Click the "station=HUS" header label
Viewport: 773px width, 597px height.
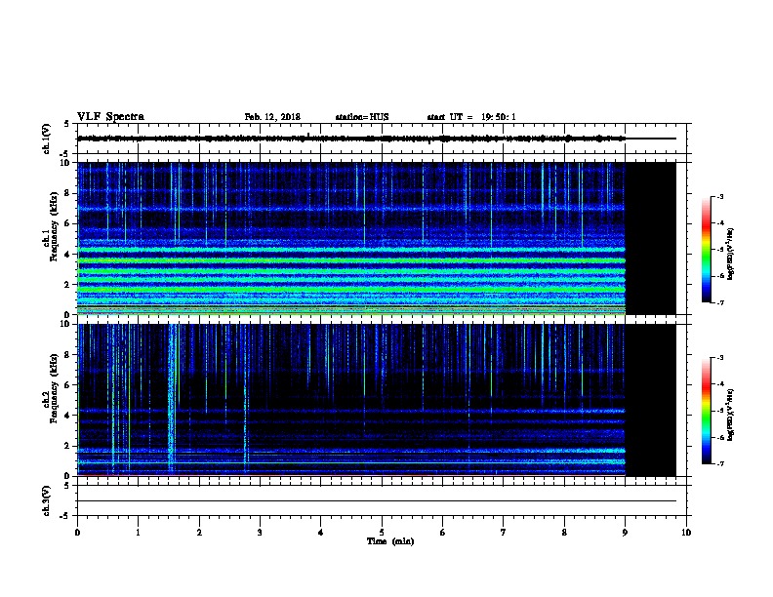[362, 117]
